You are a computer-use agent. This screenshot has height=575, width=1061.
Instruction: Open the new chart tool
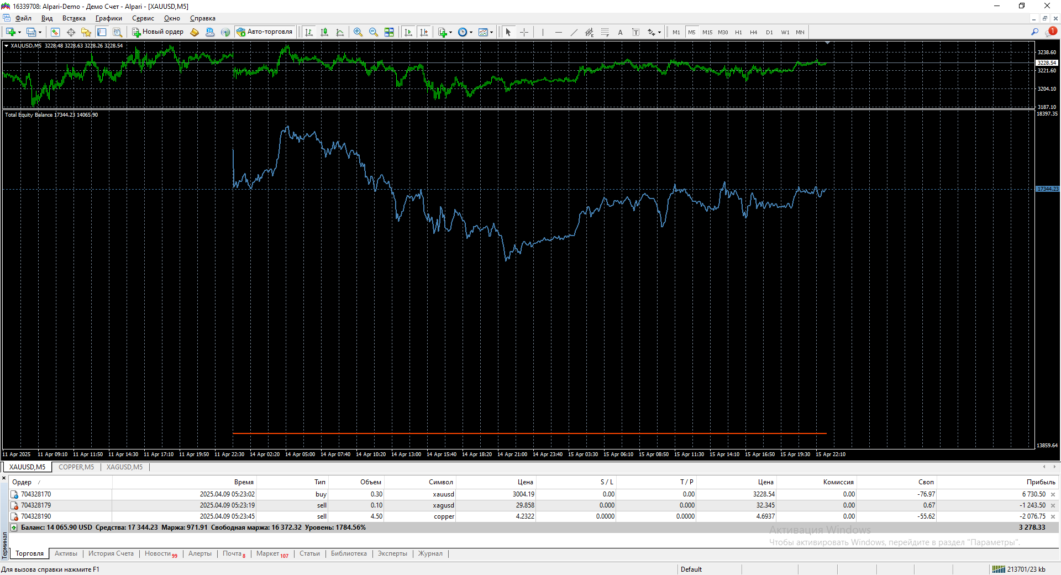(x=10, y=32)
